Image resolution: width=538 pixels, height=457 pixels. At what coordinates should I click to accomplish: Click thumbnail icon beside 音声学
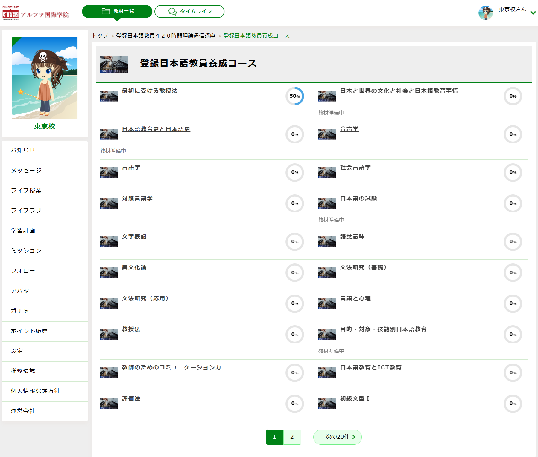click(x=327, y=134)
